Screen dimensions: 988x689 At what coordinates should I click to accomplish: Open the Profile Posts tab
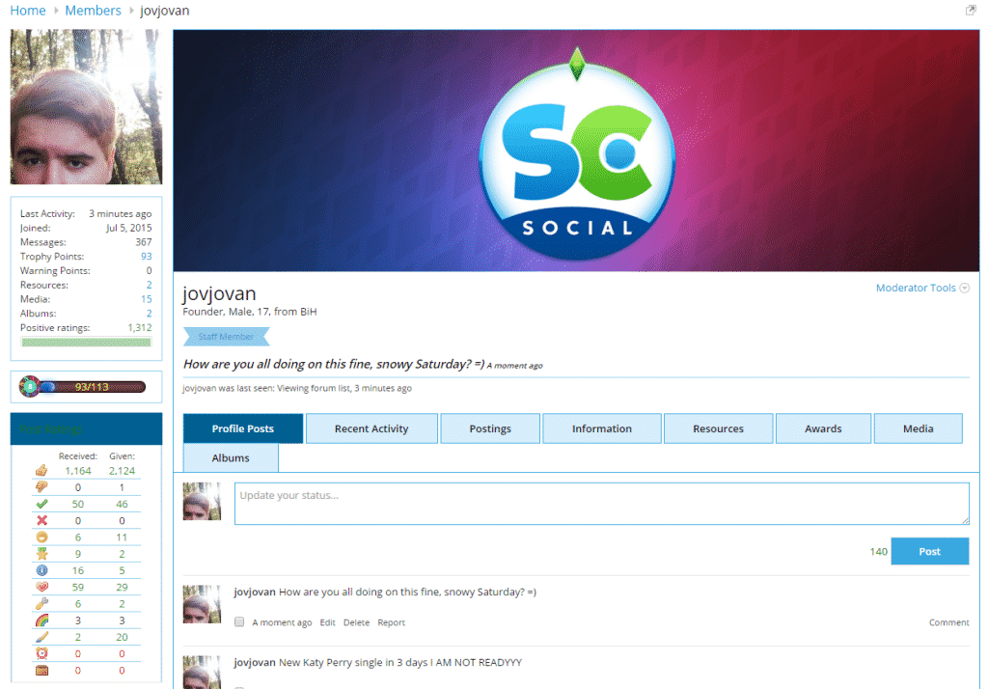[x=242, y=428]
